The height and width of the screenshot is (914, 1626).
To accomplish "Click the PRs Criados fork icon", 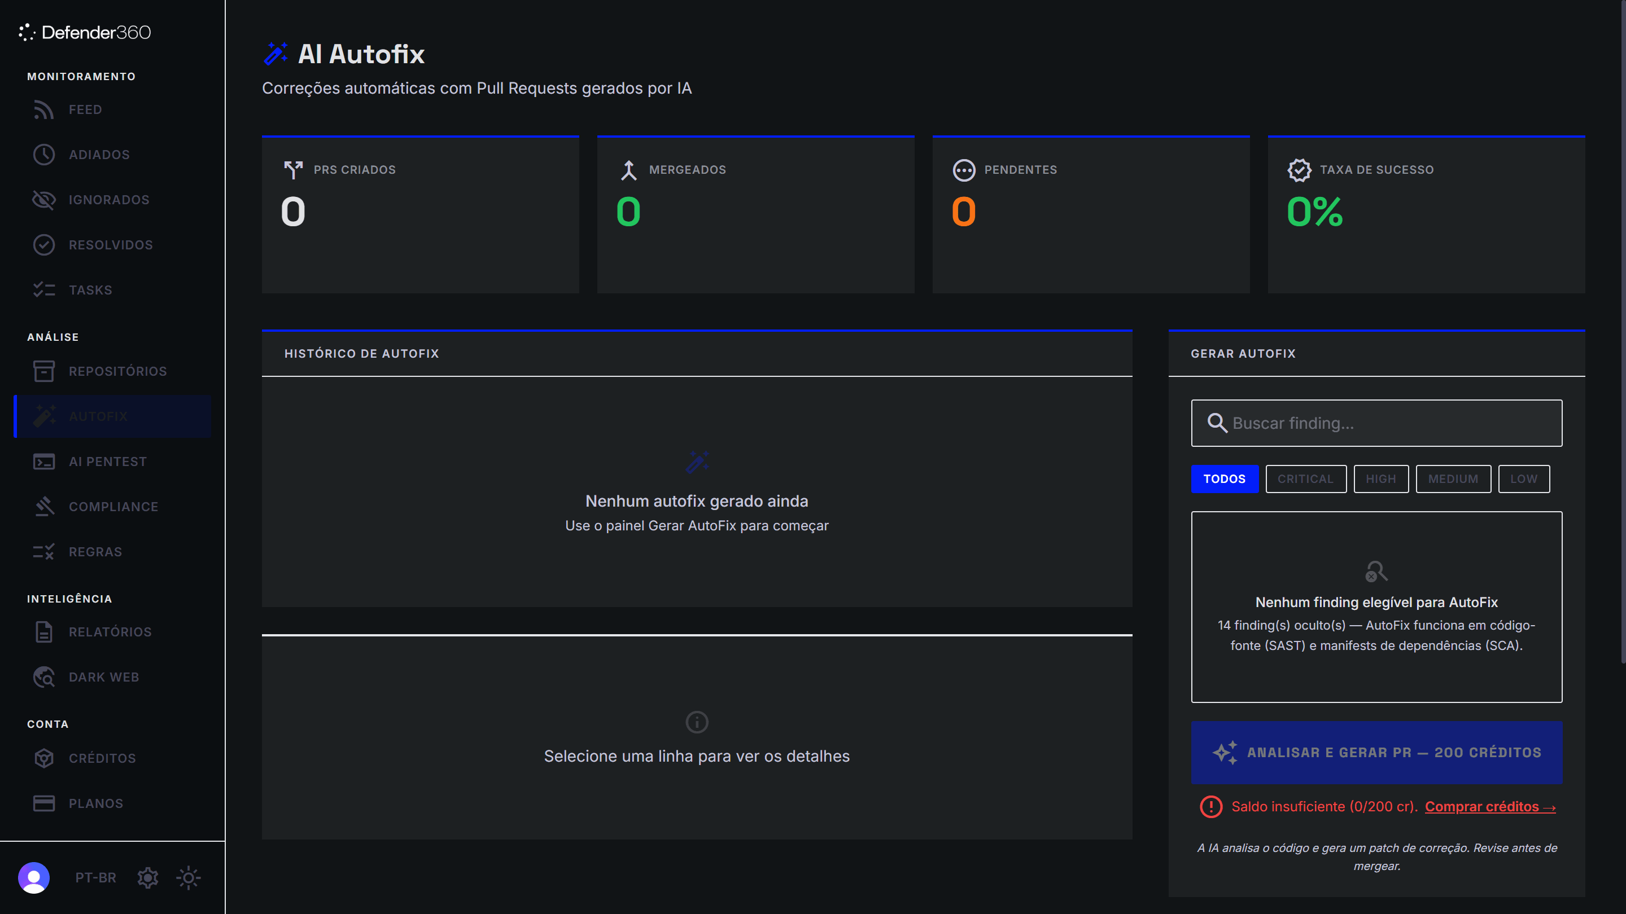I will click(294, 170).
